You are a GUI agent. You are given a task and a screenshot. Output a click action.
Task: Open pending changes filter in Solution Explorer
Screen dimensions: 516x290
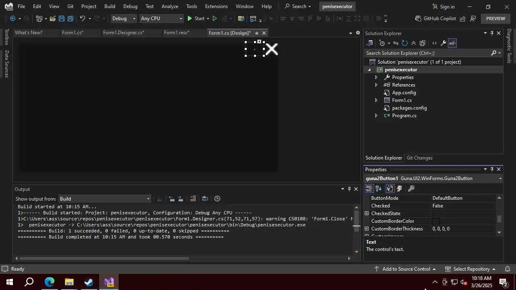(x=382, y=43)
